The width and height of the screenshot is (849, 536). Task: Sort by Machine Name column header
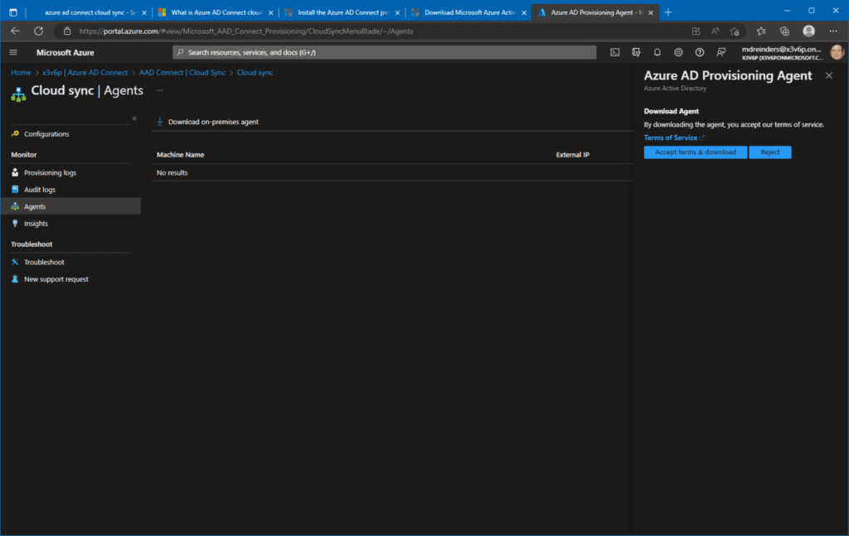tap(180, 155)
